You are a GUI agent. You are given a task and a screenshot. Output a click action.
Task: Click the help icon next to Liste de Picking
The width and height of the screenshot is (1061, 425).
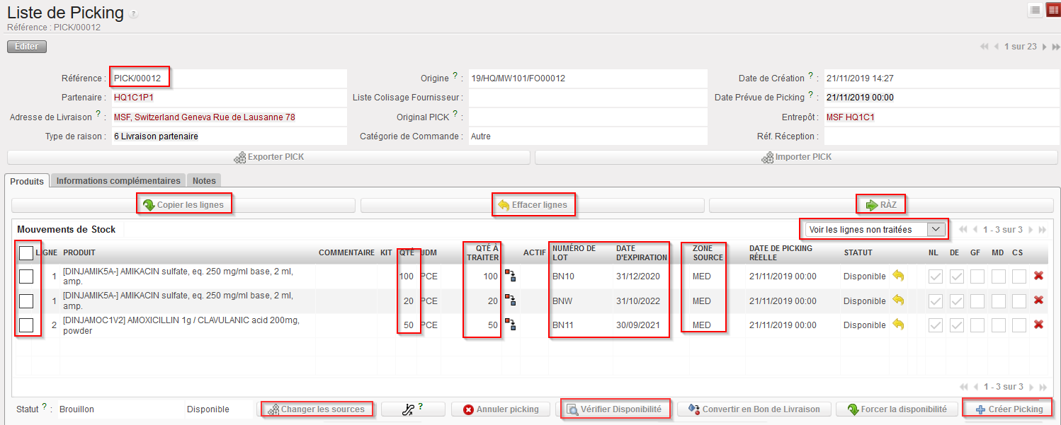coord(134,14)
